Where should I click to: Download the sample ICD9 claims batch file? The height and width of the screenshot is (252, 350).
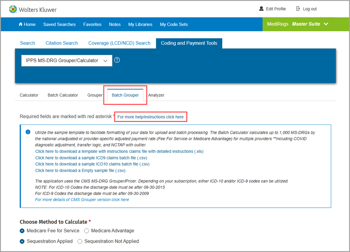pos(91,158)
